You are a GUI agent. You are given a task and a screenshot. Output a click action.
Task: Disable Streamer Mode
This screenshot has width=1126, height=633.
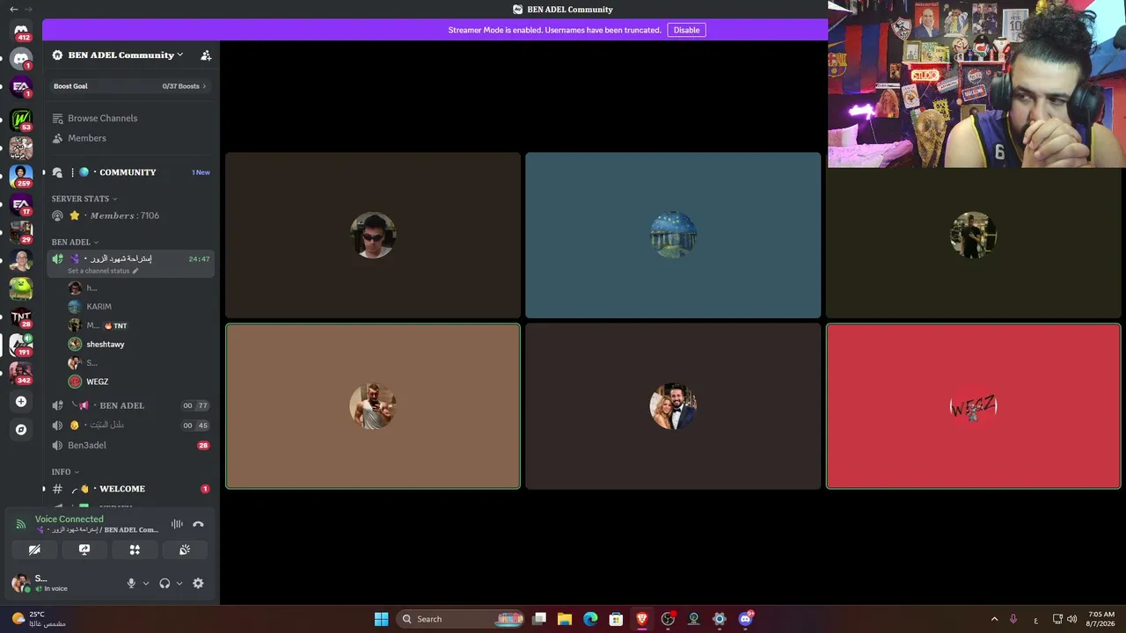point(686,30)
